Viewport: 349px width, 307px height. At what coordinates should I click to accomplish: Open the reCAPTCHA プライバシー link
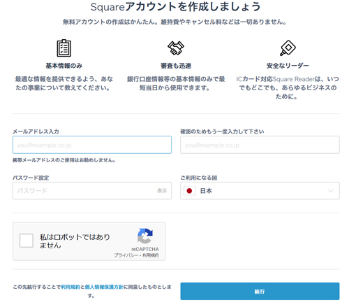(126, 255)
